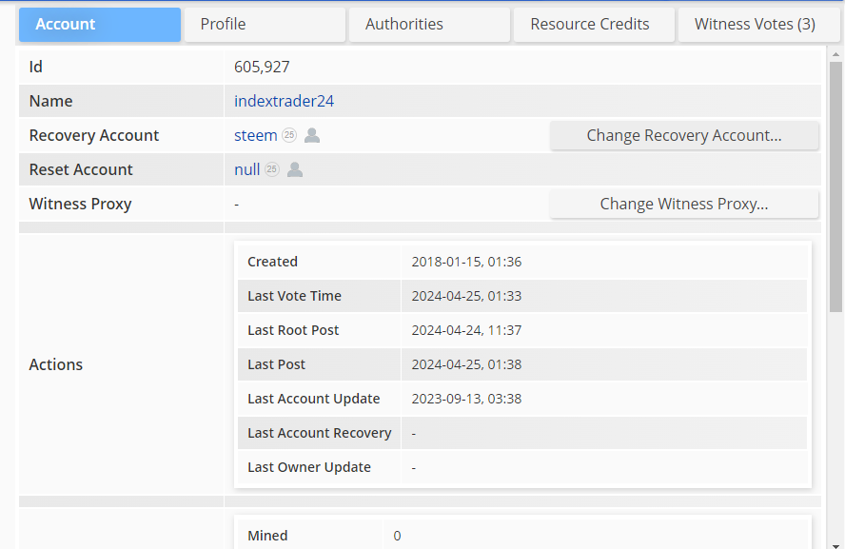Click the Recovery Account label
The image size is (845, 549).
pyautogui.click(x=94, y=135)
